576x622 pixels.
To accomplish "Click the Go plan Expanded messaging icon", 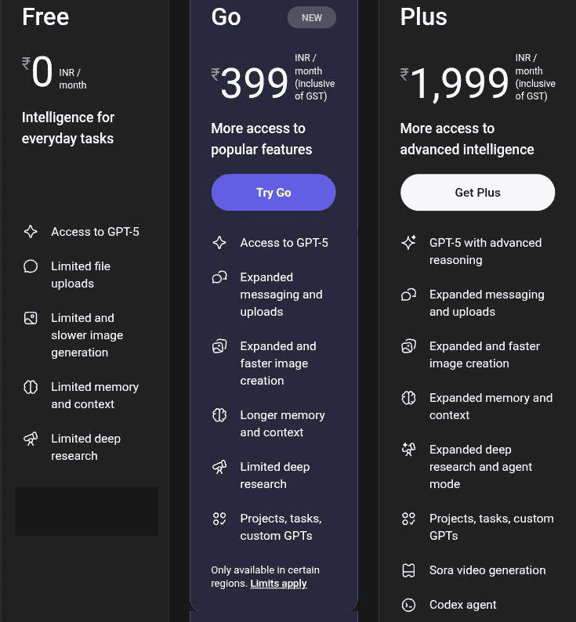I will point(219,277).
